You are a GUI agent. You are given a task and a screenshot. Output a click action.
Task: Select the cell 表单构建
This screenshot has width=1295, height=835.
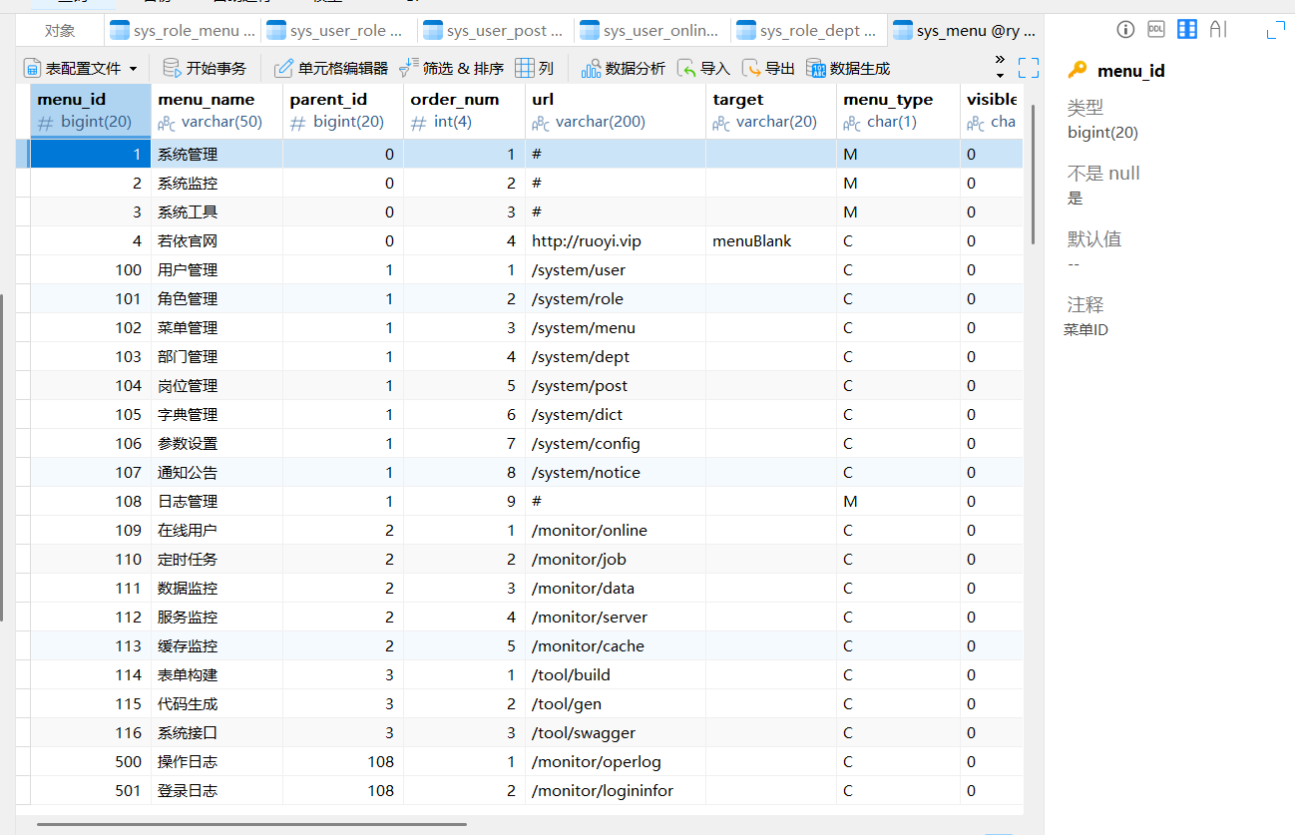pyautogui.click(x=217, y=674)
